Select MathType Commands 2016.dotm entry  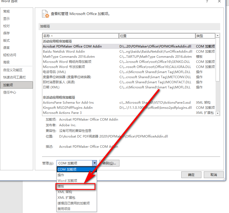tap(129, 57)
